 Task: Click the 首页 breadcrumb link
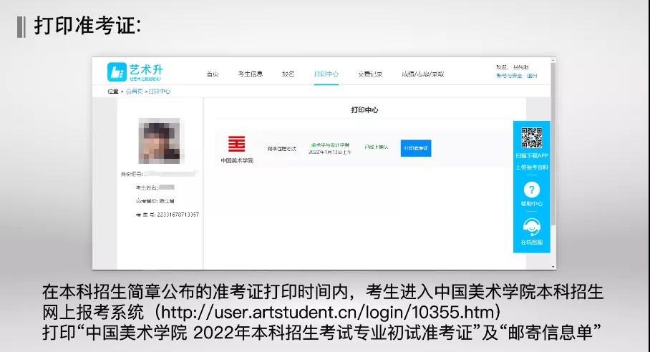point(135,91)
